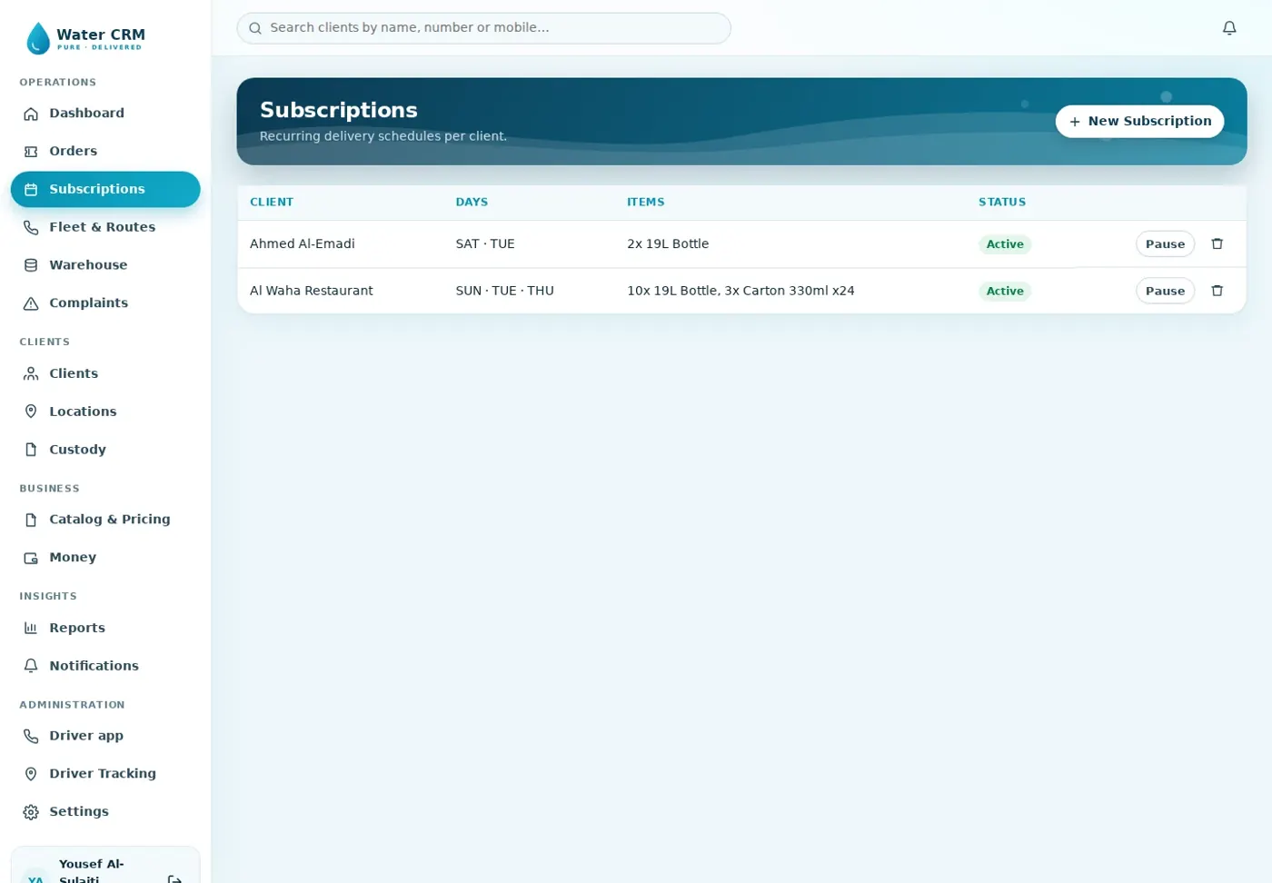This screenshot has height=883, width=1272.
Task: Go to the Money section
Action: pyautogui.click(x=105, y=558)
